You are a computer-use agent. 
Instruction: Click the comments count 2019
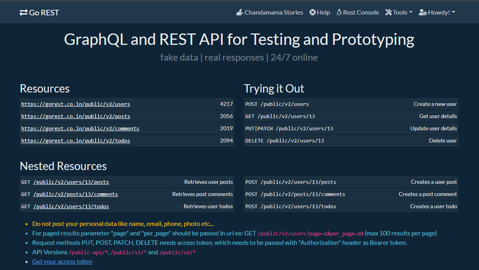coord(227,129)
